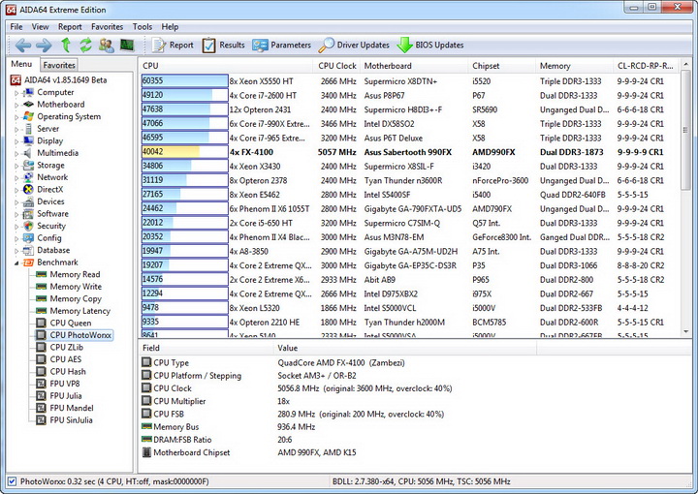Viewport: 698px width, 494px height.
Task: Select the CPU AES benchmark icon
Action: (42, 359)
